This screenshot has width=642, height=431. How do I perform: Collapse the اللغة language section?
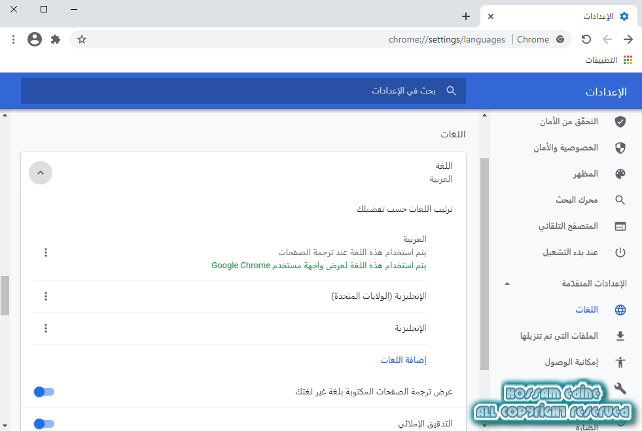click(41, 173)
